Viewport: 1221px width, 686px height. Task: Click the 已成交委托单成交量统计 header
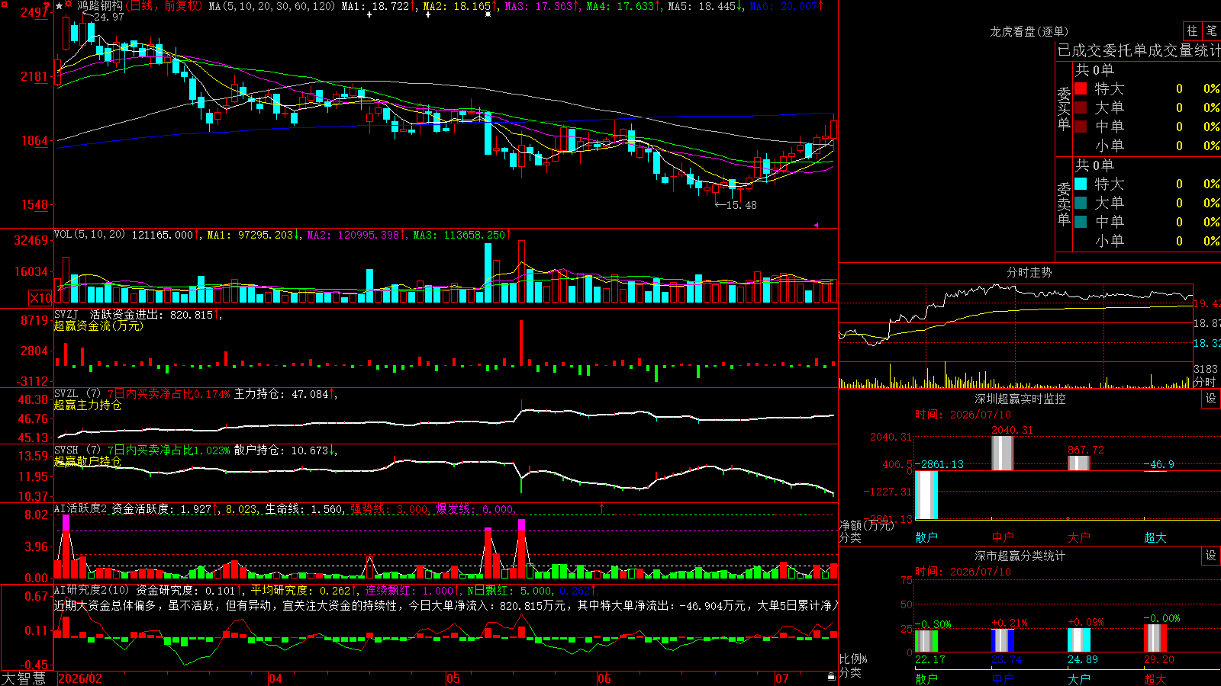(x=1139, y=51)
